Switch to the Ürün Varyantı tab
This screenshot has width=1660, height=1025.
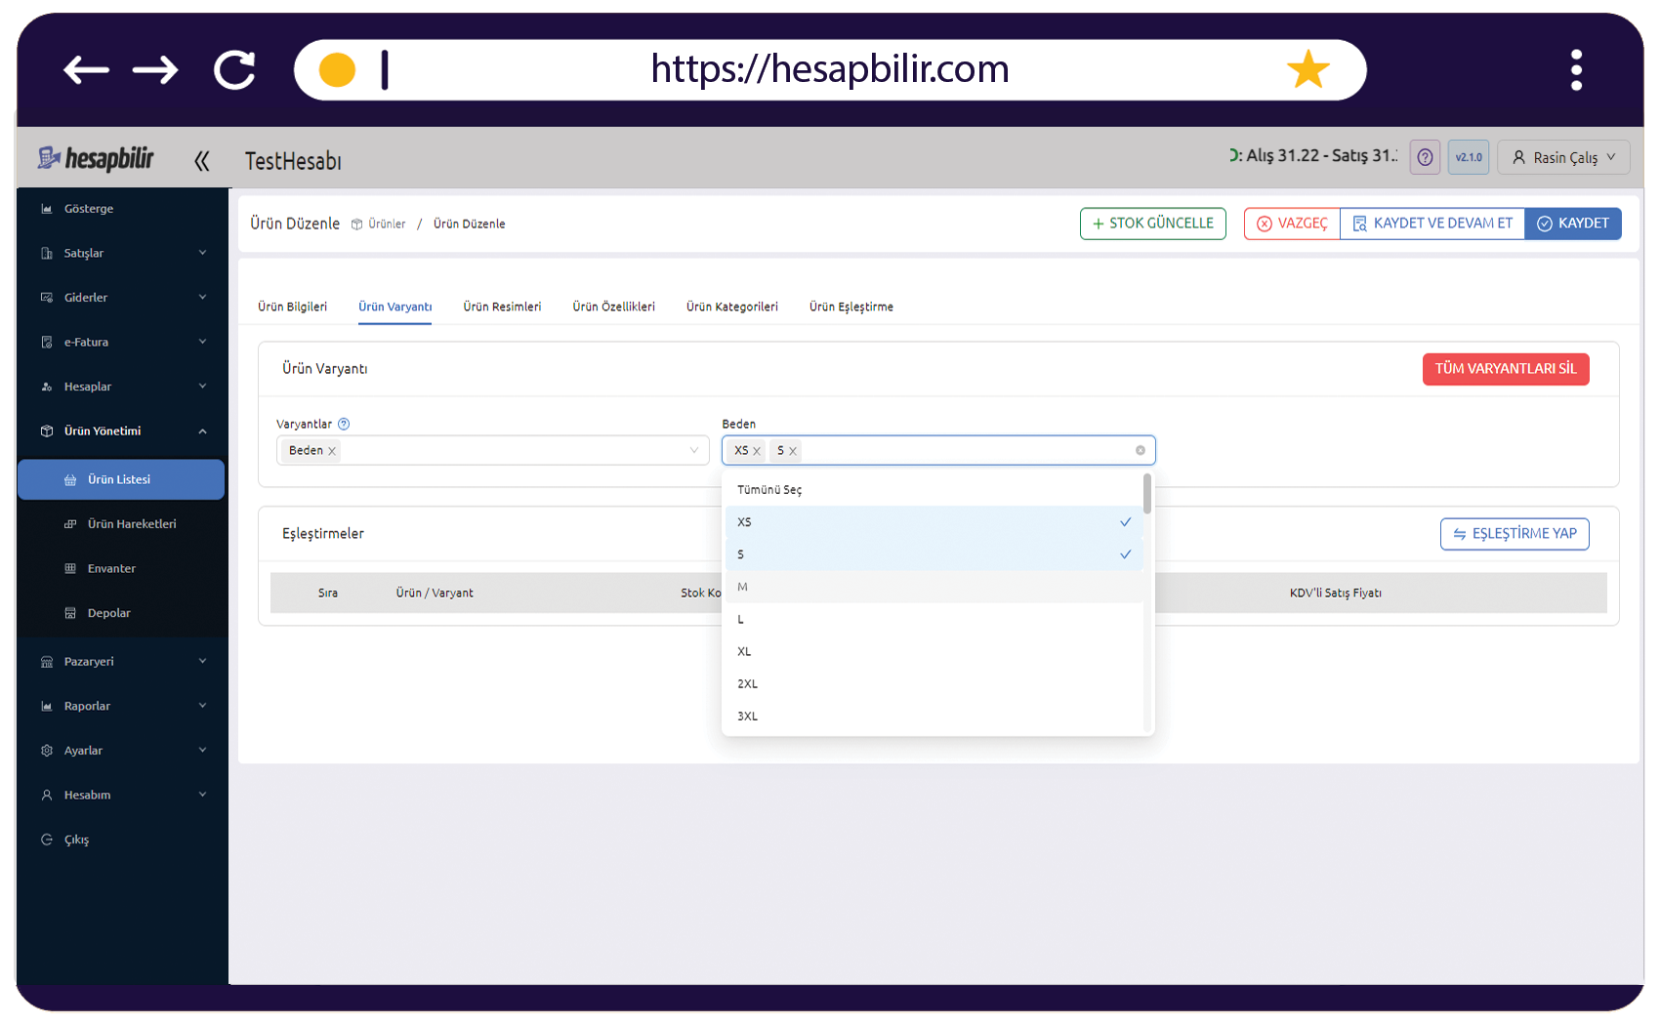394,307
